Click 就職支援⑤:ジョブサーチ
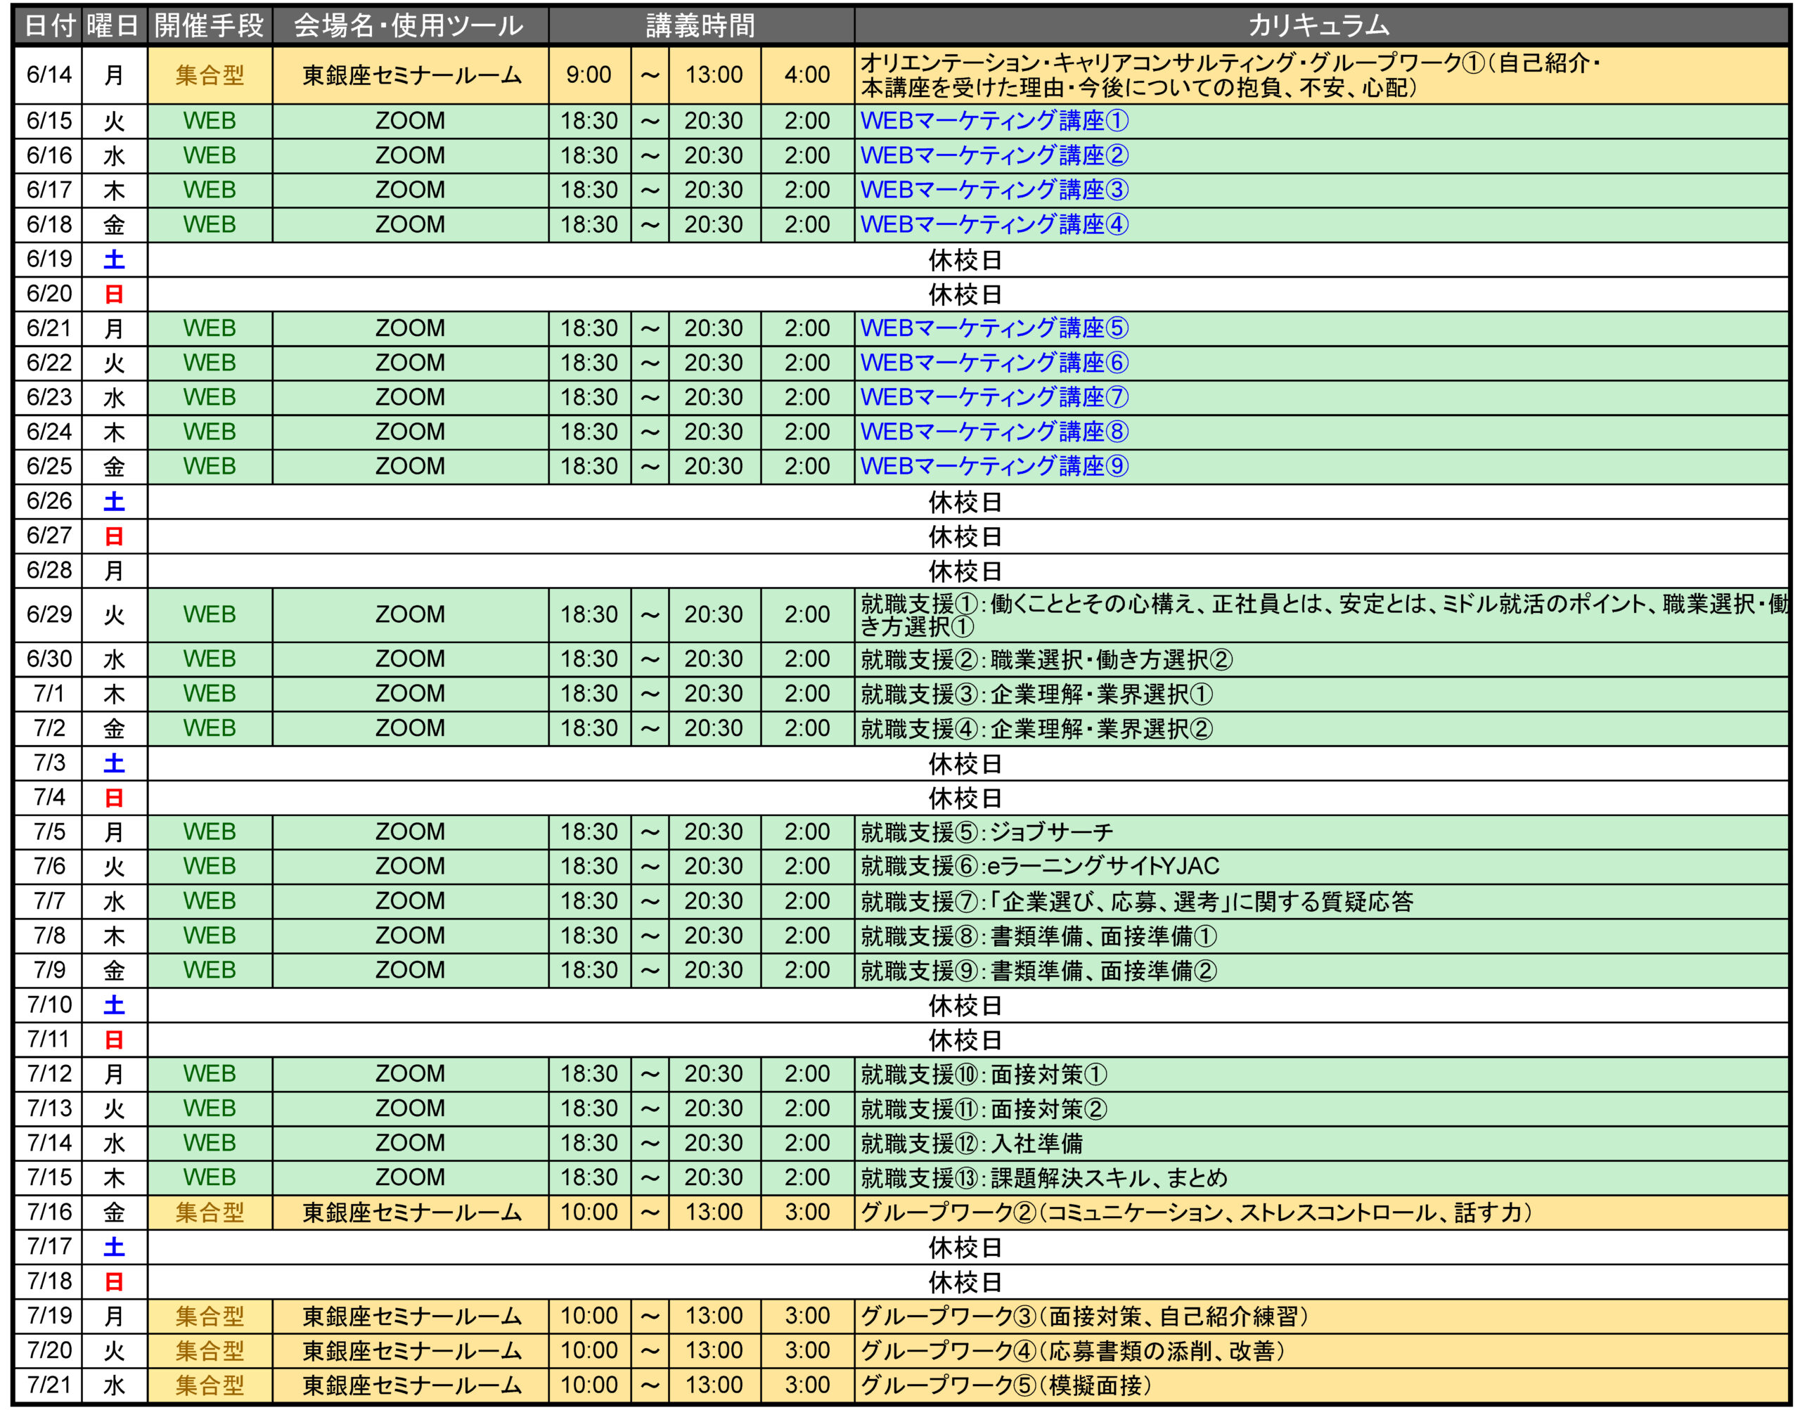The image size is (1800, 1410). [986, 832]
